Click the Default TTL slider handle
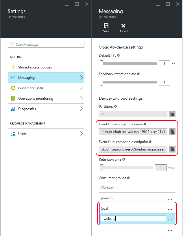Viewport: 183px width, 236px height. 101,64
